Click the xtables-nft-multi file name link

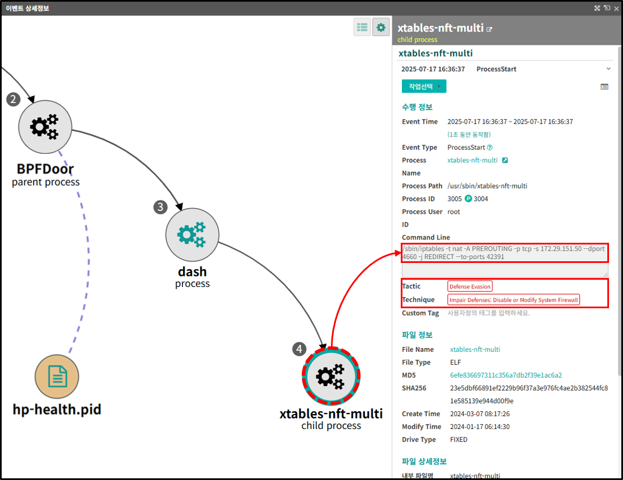[475, 350]
